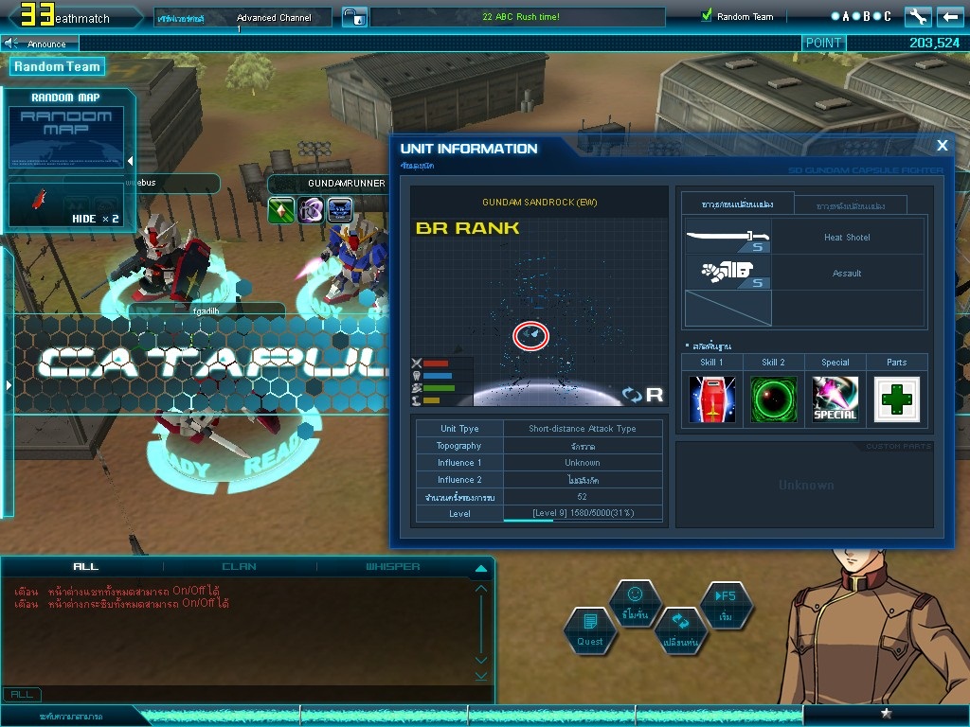
Task: Leave the room with the back arrow icon
Action: [x=950, y=17]
